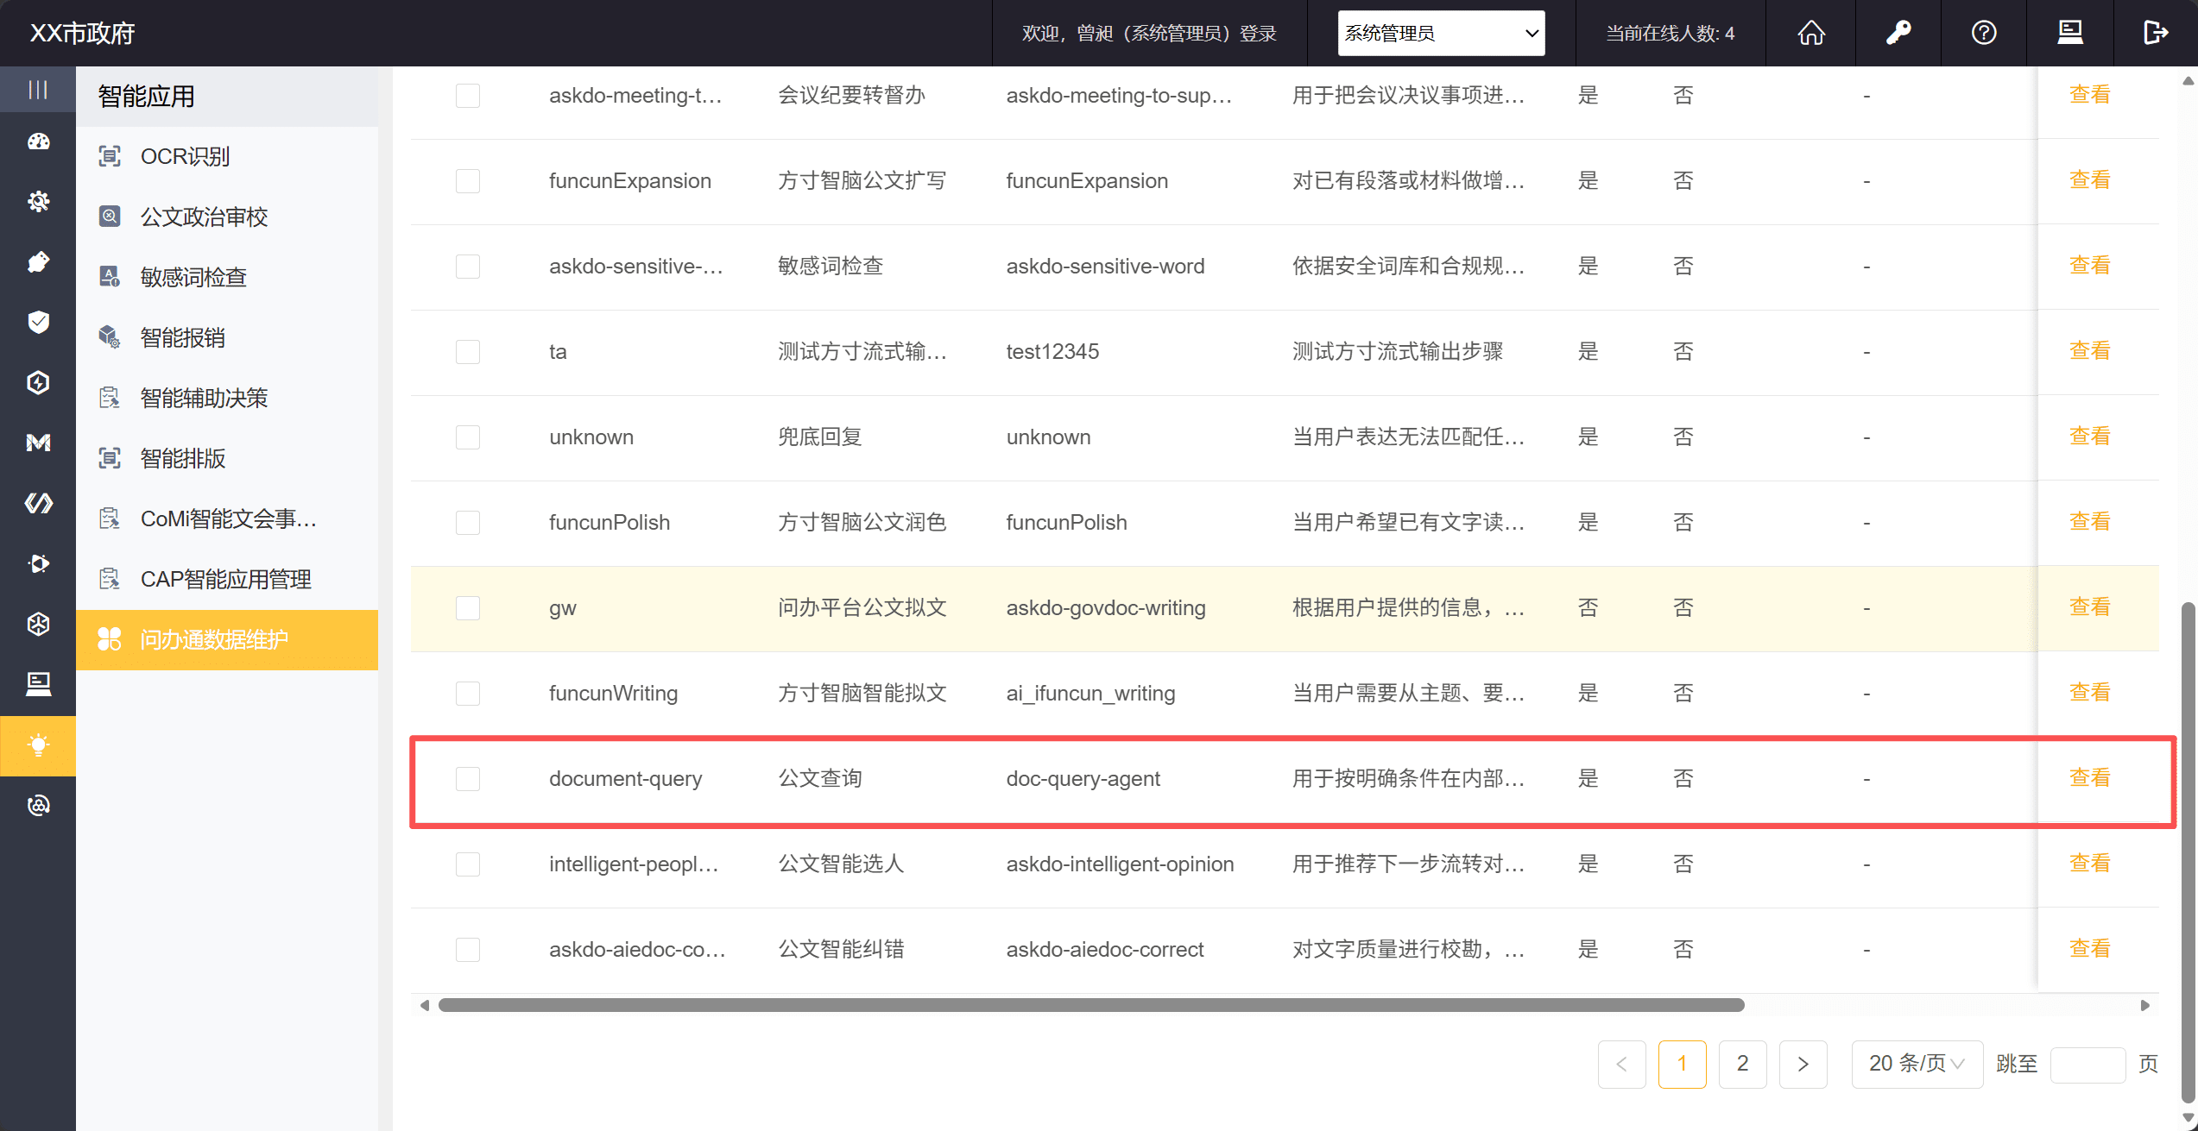This screenshot has width=2198, height=1131.
Task: Open the gear icon in left rail
Action: pos(38,202)
